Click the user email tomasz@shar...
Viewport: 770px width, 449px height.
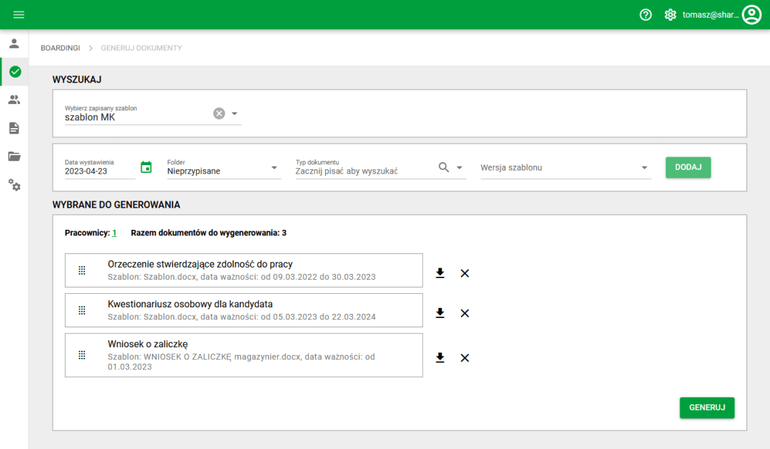coord(711,15)
